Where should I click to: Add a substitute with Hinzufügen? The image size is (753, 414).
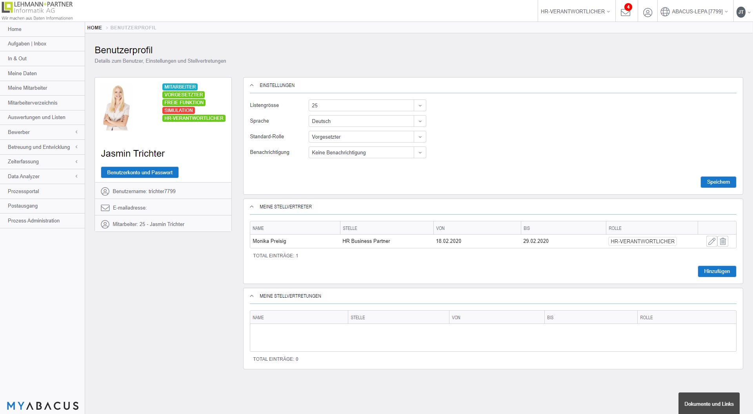717,271
